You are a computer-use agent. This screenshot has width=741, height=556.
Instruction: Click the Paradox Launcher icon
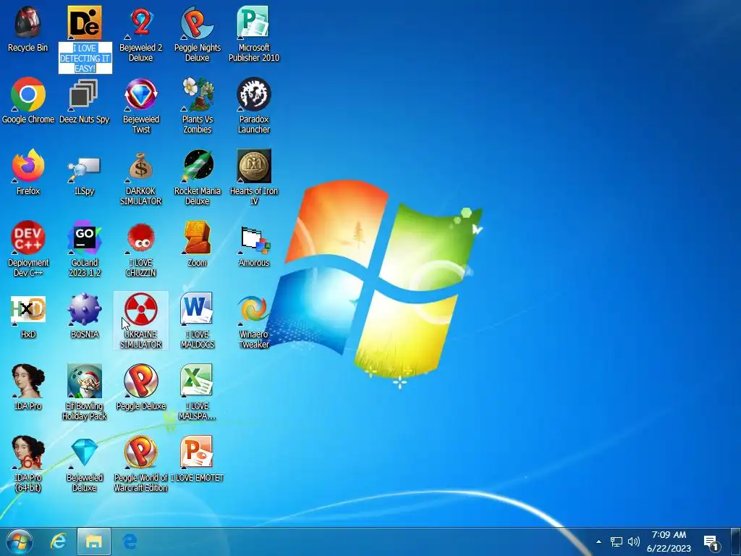click(254, 94)
